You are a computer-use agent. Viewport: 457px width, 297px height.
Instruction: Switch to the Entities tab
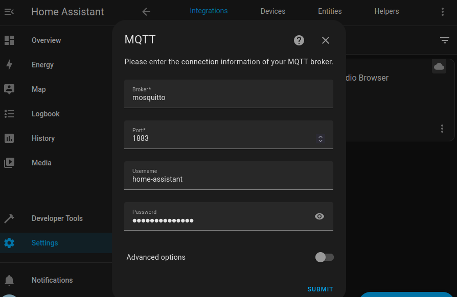330,11
